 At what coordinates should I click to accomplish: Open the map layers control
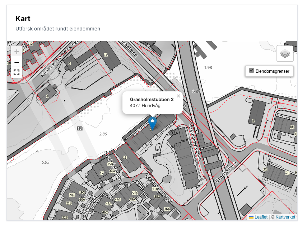[x=285, y=54]
